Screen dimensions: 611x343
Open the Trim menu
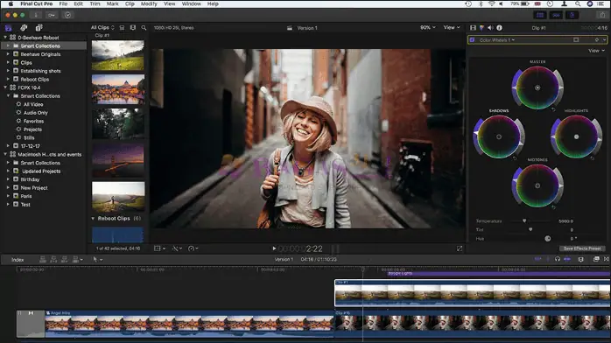pos(95,3)
